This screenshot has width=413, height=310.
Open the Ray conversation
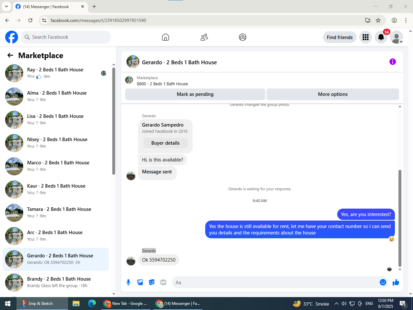55,73
